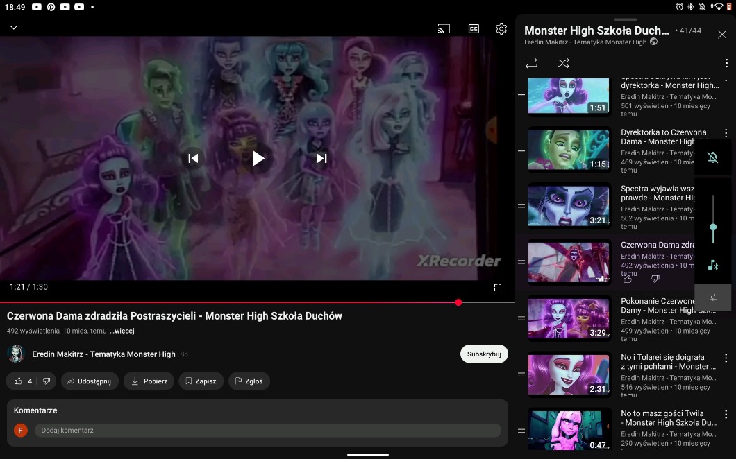The width and height of the screenshot is (736, 459).
Task: Click the Subskrybuj button
Action: [484, 354]
